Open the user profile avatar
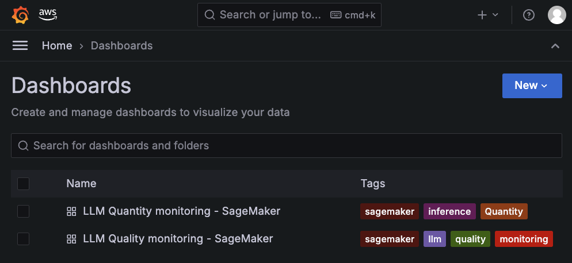This screenshot has width=572, height=263. click(556, 15)
